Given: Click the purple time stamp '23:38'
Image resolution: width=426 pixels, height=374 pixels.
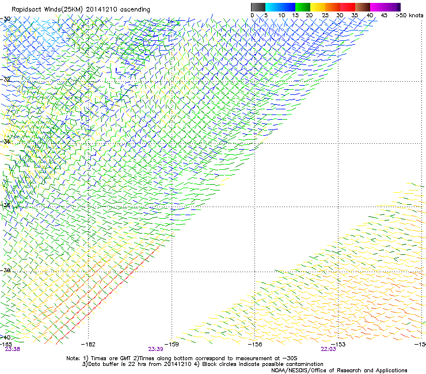Looking at the screenshot, I should 12,349.
